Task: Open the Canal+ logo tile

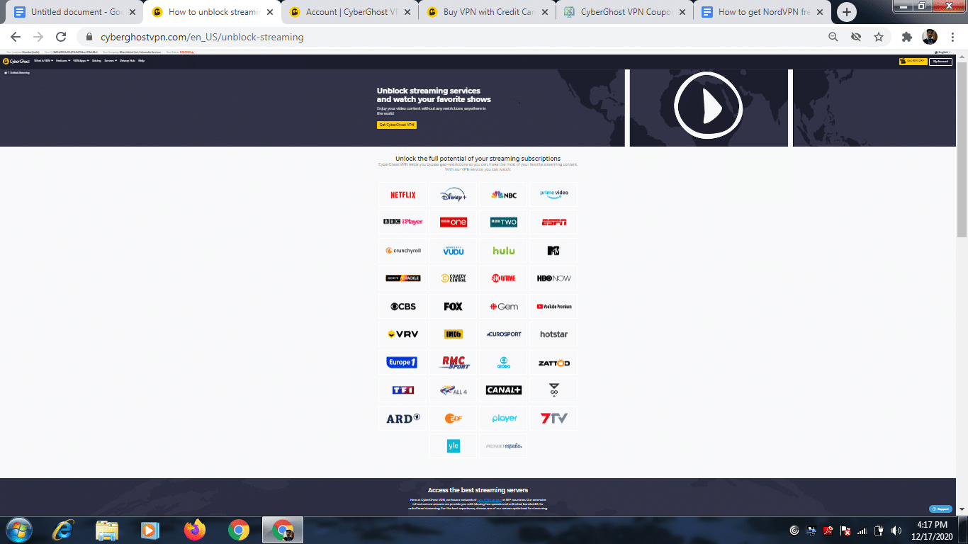Action: coord(504,390)
